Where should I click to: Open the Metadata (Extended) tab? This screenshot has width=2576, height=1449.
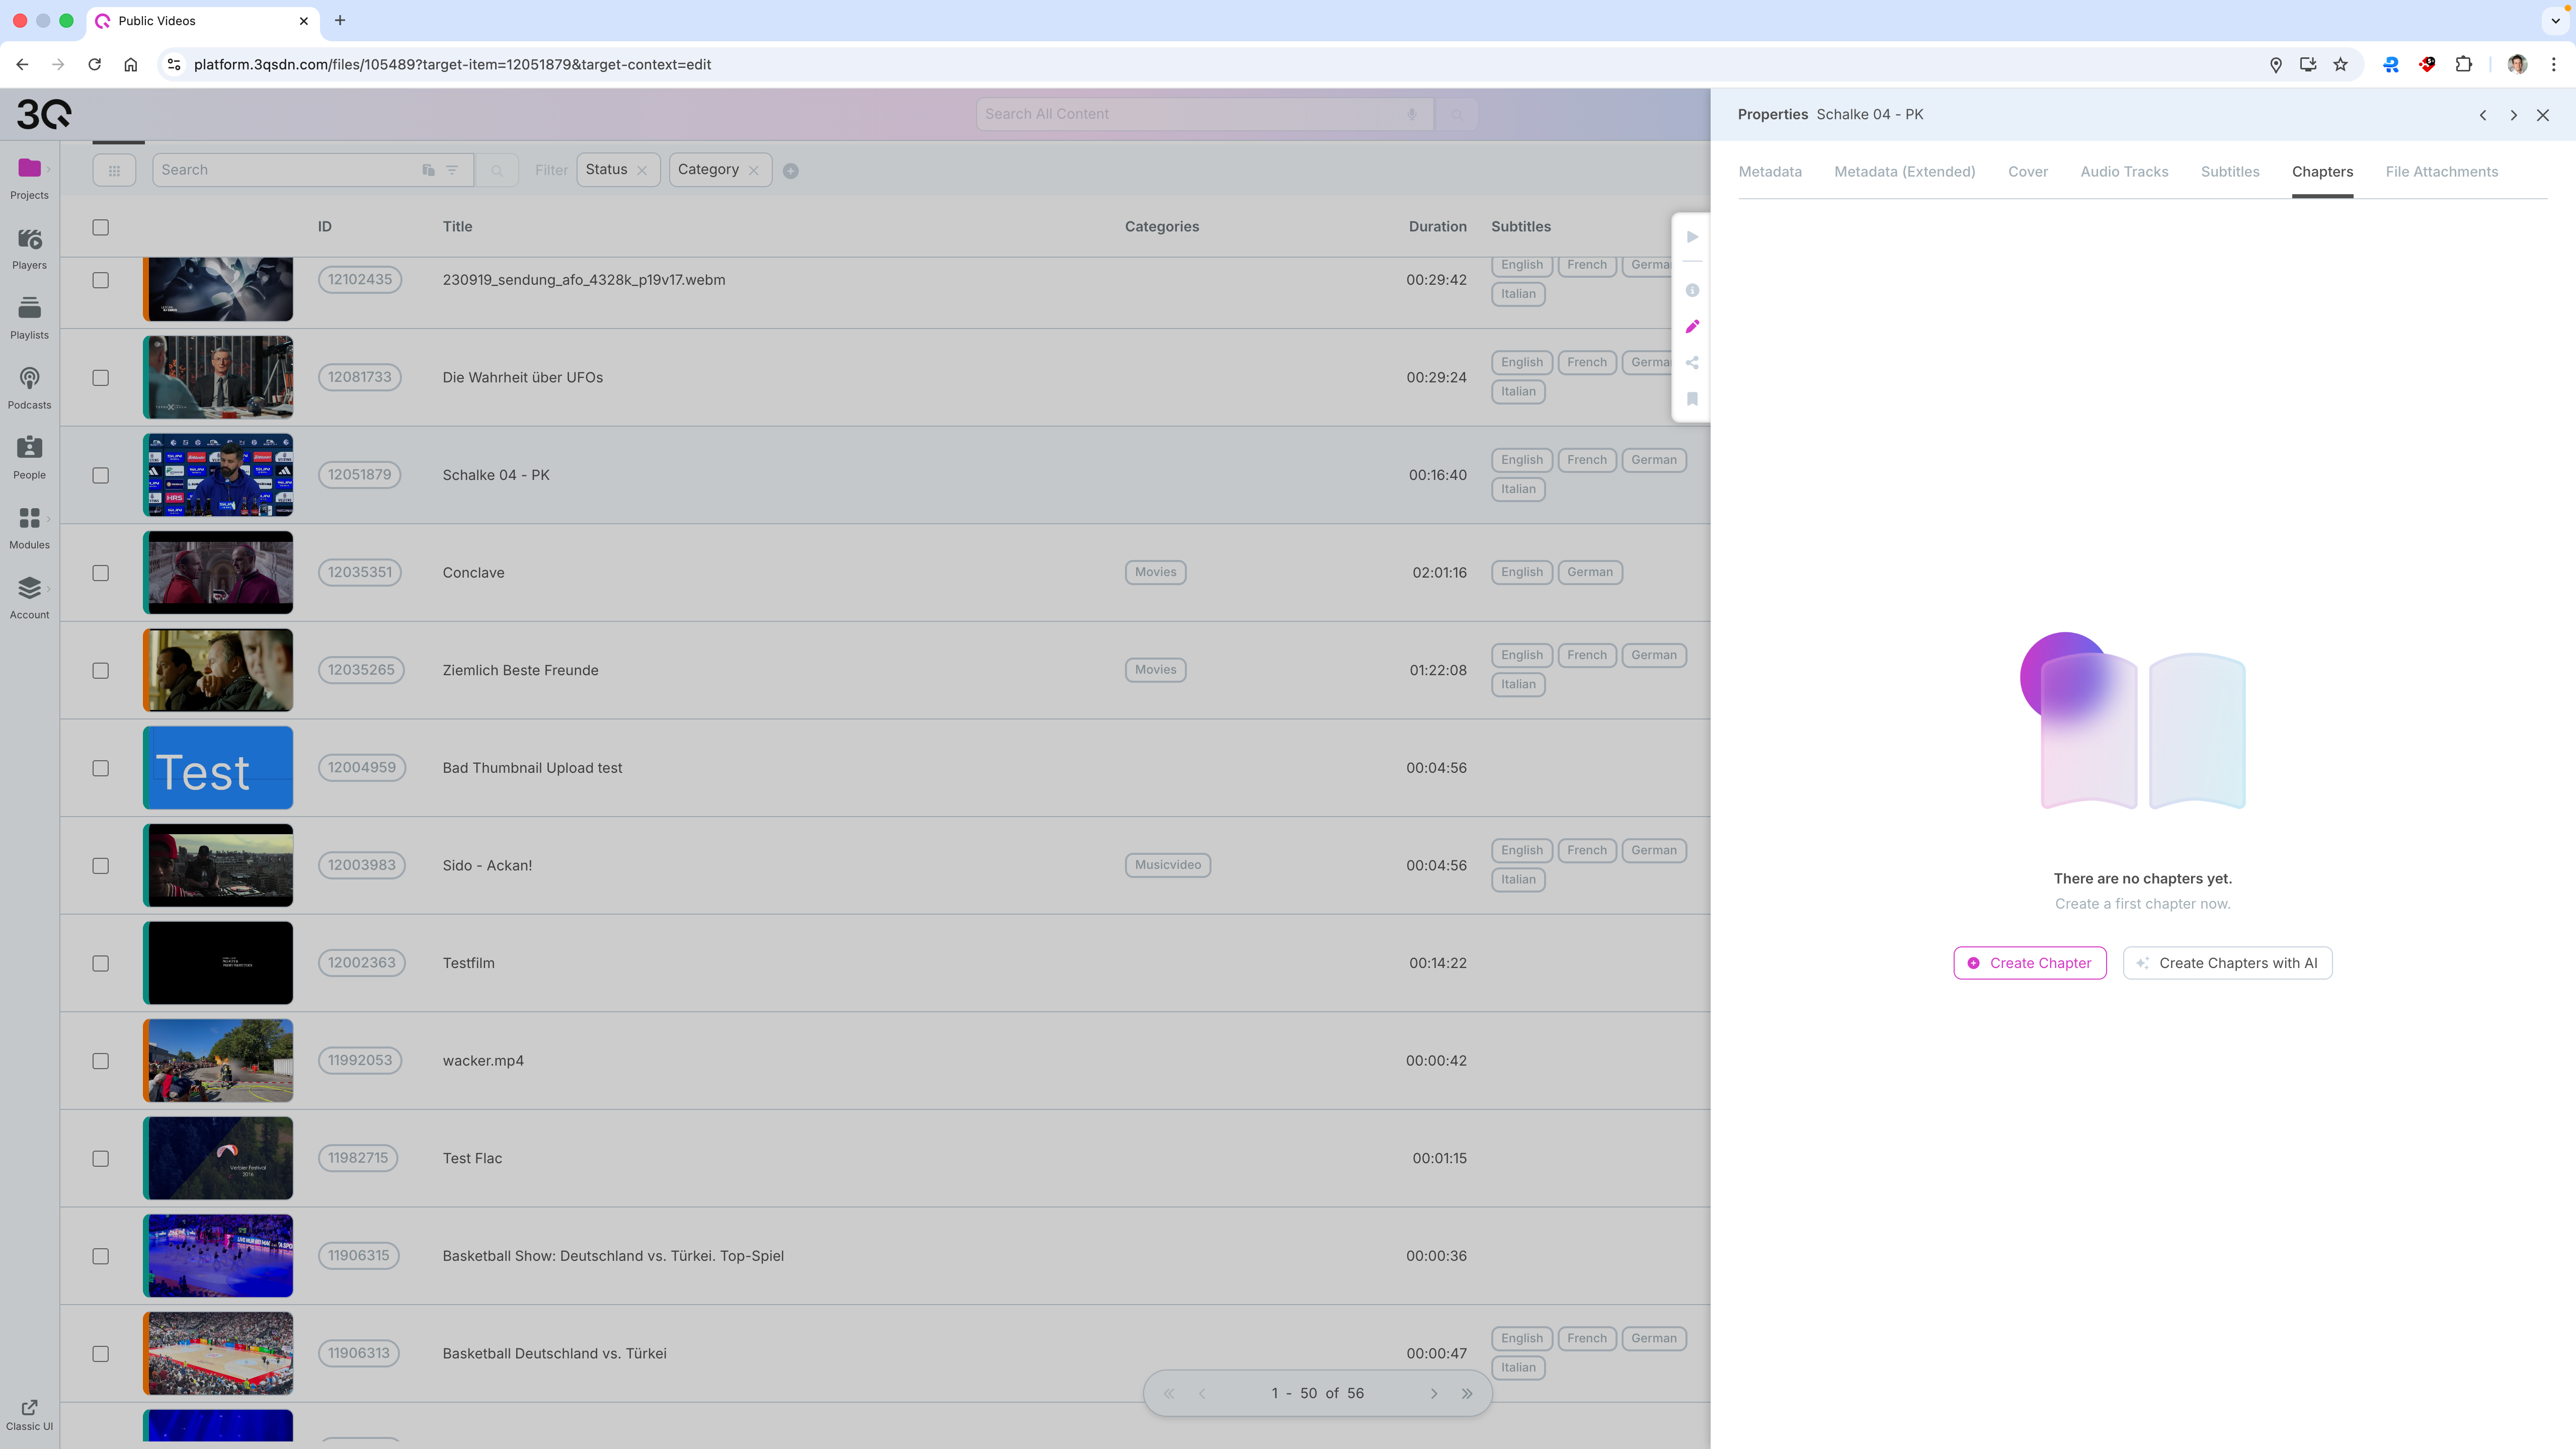[1904, 172]
